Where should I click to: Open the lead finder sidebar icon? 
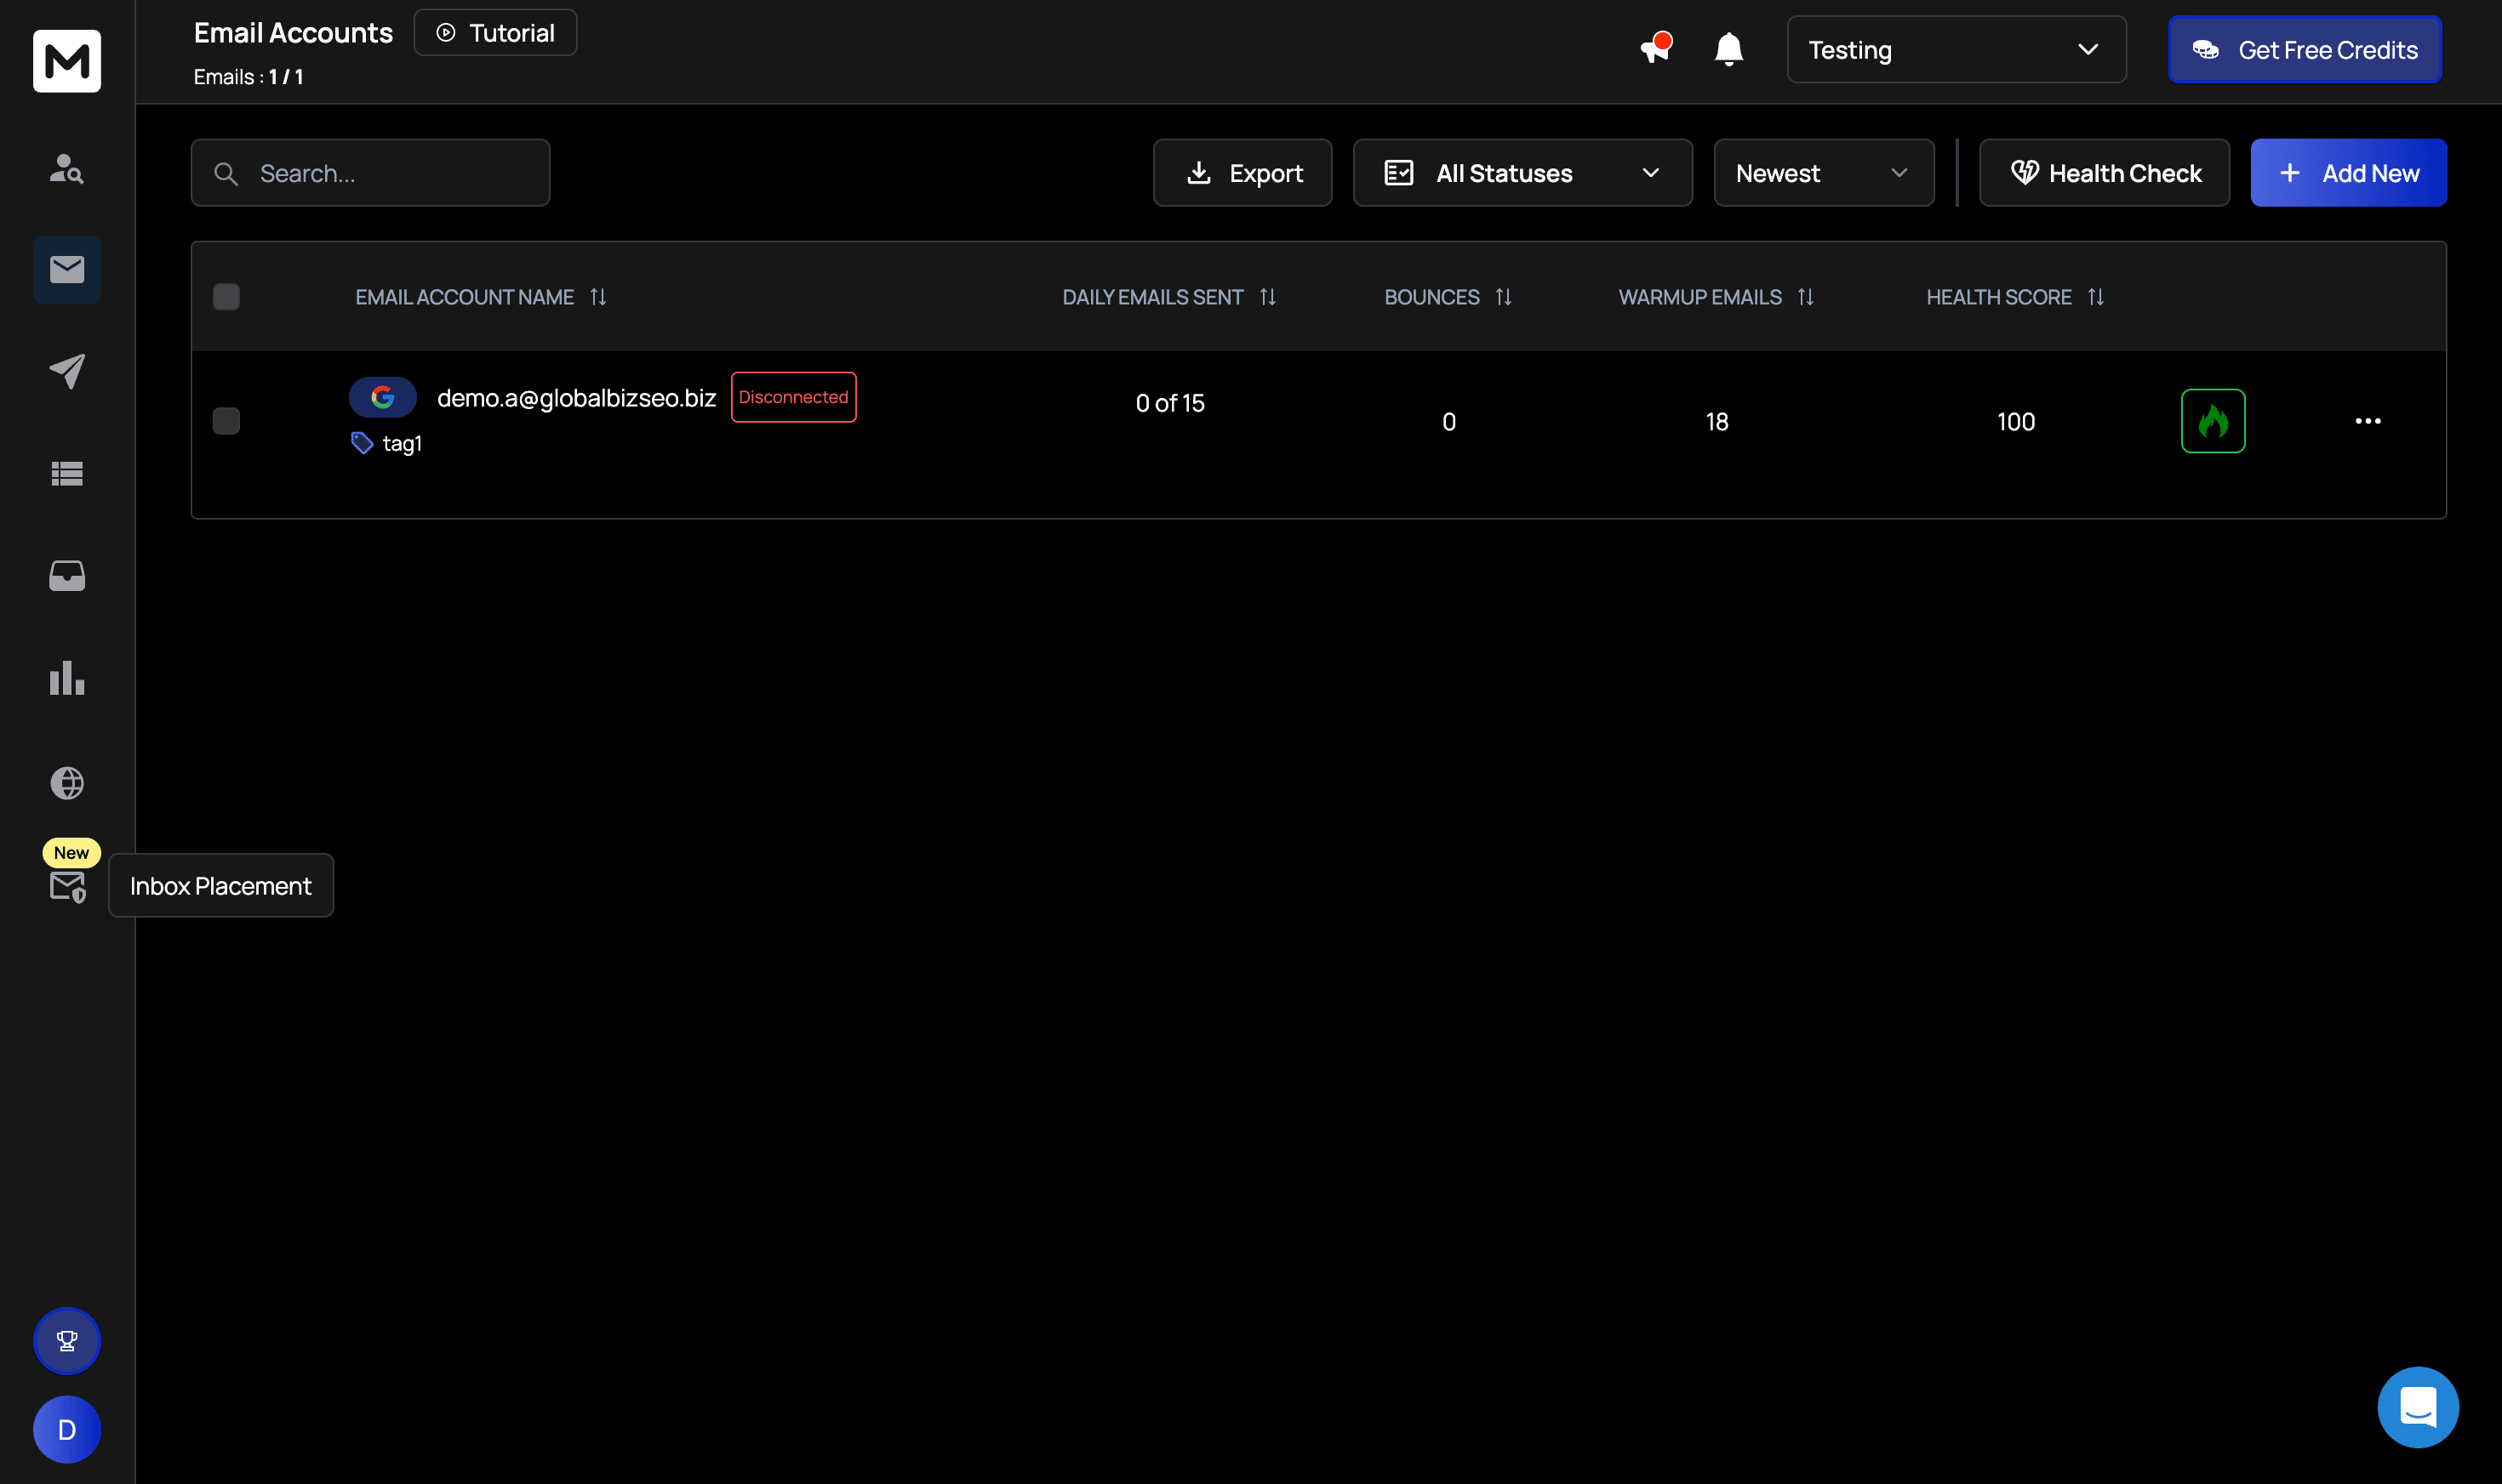[x=67, y=168]
